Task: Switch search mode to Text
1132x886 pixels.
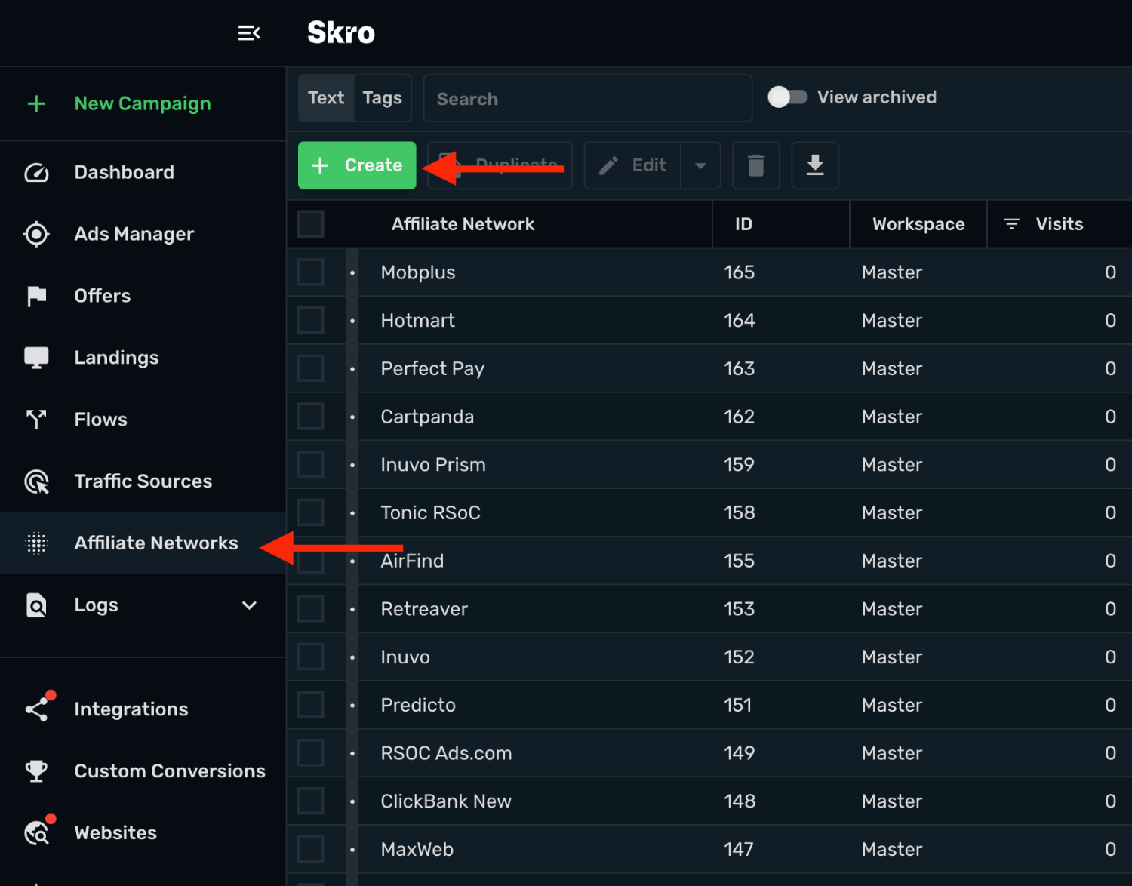Action: click(326, 98)
